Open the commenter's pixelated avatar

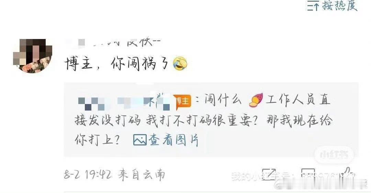click(33, 56)
